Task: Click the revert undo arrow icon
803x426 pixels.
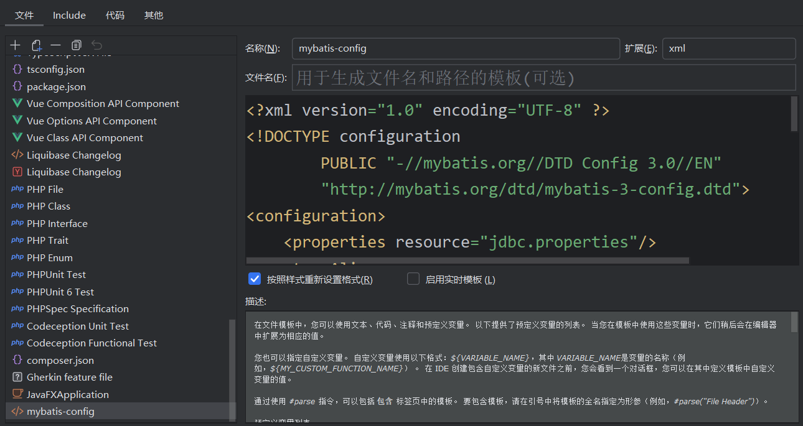Action: pyautogui.click(x=96, y=45)
